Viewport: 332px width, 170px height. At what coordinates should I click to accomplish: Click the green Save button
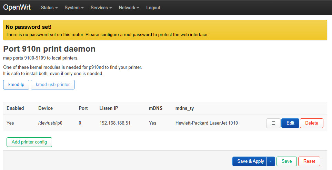pyautogui.click(x=286, y=161)
